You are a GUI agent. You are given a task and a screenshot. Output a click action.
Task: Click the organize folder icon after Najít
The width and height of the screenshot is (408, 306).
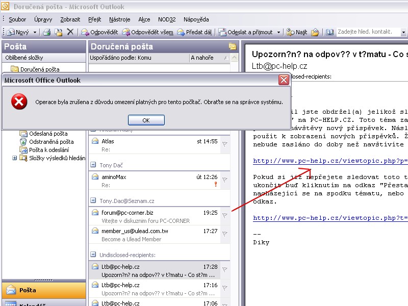coord(315,32)
